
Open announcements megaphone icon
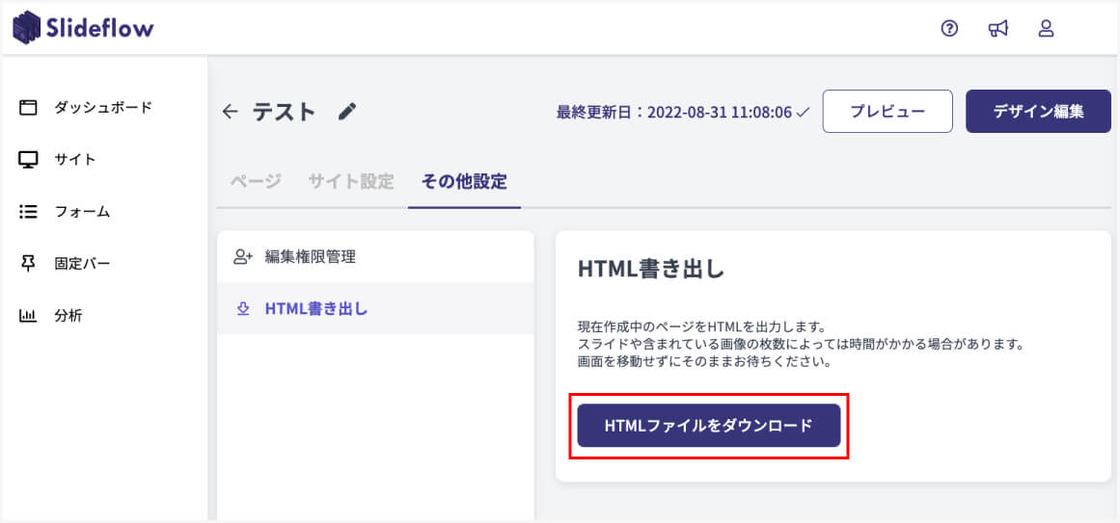[997, 29]
